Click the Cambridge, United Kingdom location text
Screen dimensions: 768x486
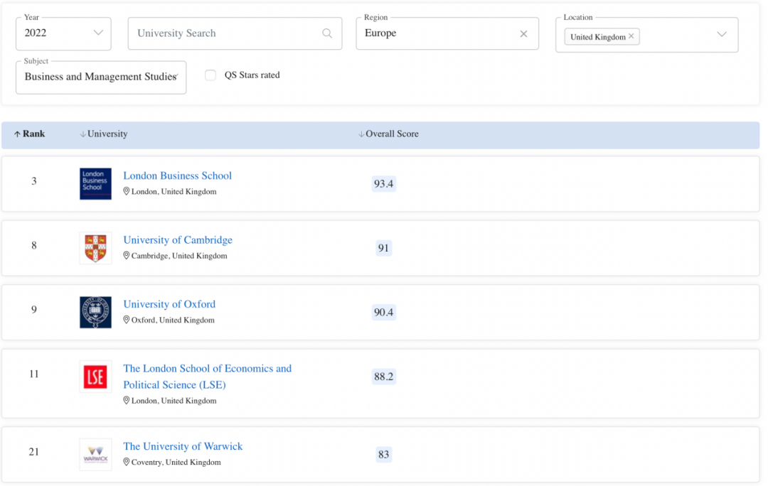pyautogui.click(x=179, y=256)
